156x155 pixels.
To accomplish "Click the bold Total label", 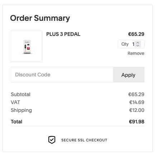I will (x=16, y=122).
